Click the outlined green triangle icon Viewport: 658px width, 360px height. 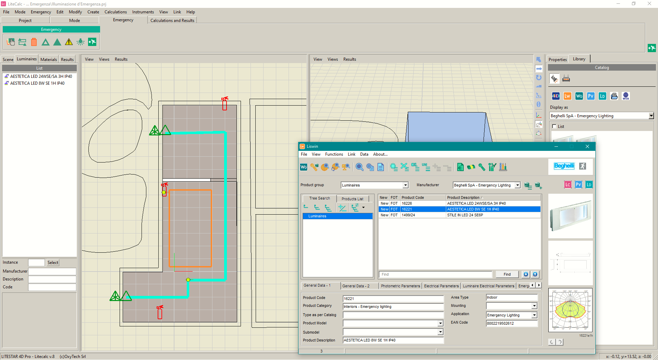coord(46,42)
